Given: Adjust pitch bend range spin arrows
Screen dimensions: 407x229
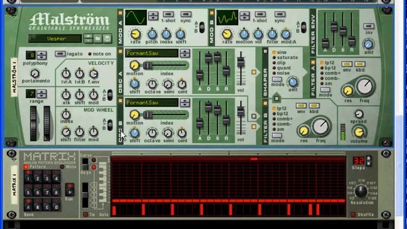Looking at the screenshot, I should 41,94.
